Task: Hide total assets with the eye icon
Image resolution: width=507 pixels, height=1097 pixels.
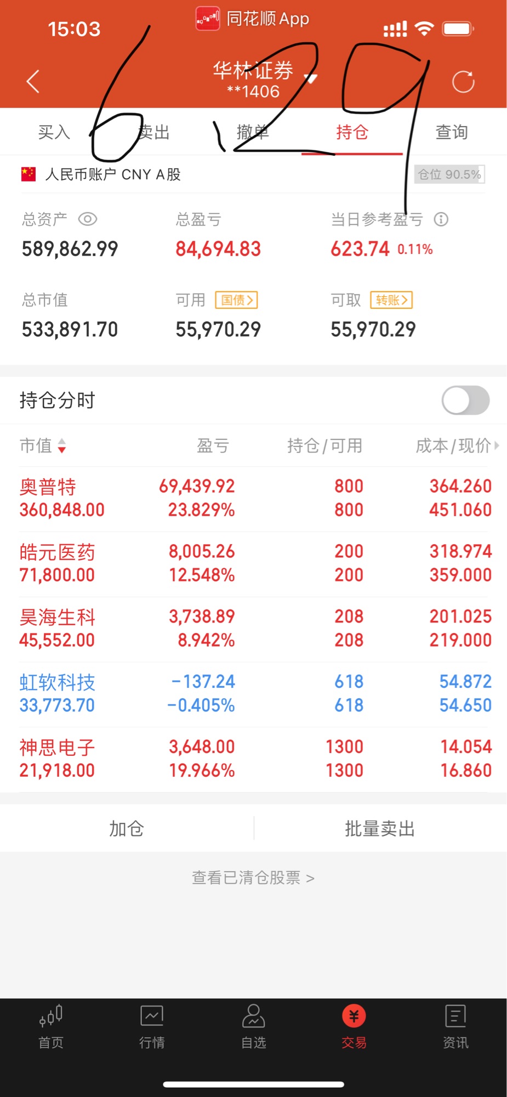Action: pyautogui.click(x=88, y=219)
